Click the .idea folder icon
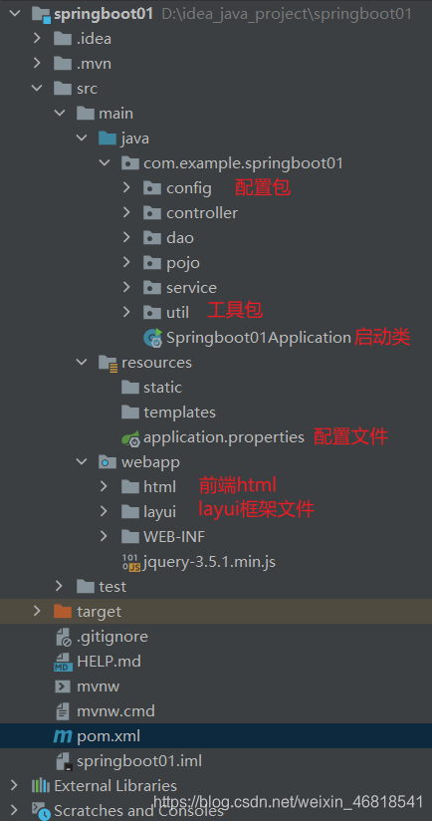Viewport: 432px width, 821px height. click(63, 39)
